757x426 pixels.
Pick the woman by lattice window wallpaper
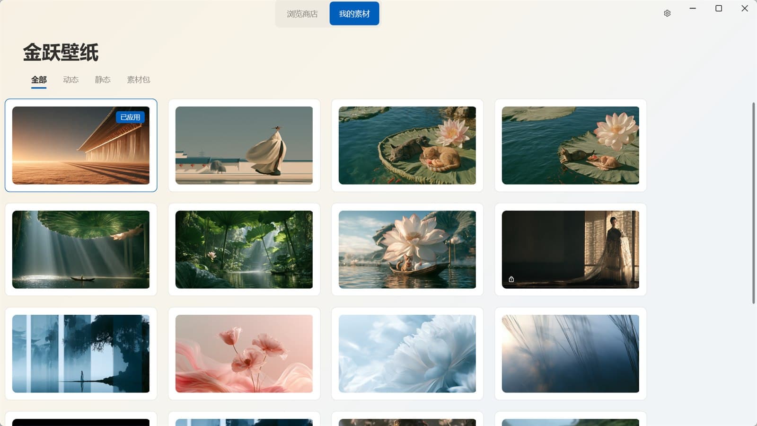571,249
